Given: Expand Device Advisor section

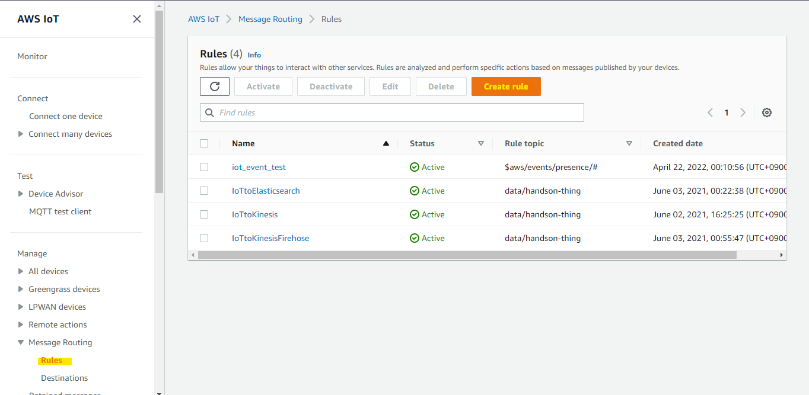Looking at the screenshot, I should click(x=21, y=194).
